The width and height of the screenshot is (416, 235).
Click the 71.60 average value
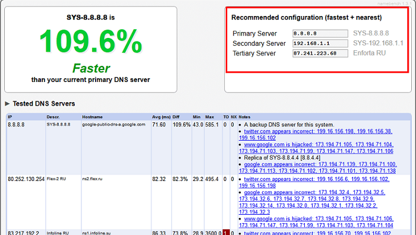(159, 125)
